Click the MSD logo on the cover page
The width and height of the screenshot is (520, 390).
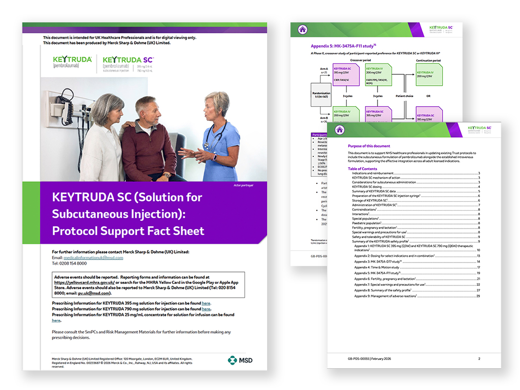[x=240, y=360]
